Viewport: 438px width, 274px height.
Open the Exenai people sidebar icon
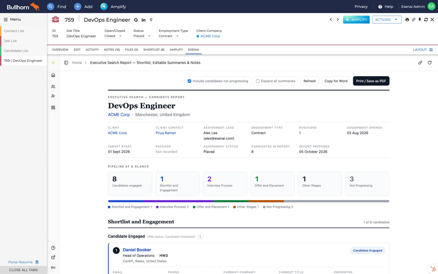point(53,87)
